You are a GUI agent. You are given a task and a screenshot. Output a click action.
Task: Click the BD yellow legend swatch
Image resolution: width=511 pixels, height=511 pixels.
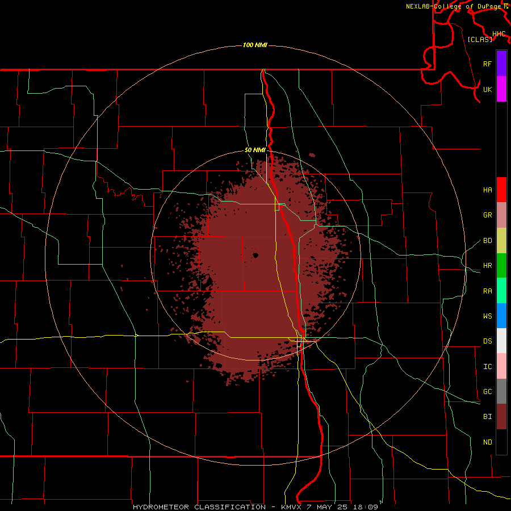pos(501,240)
